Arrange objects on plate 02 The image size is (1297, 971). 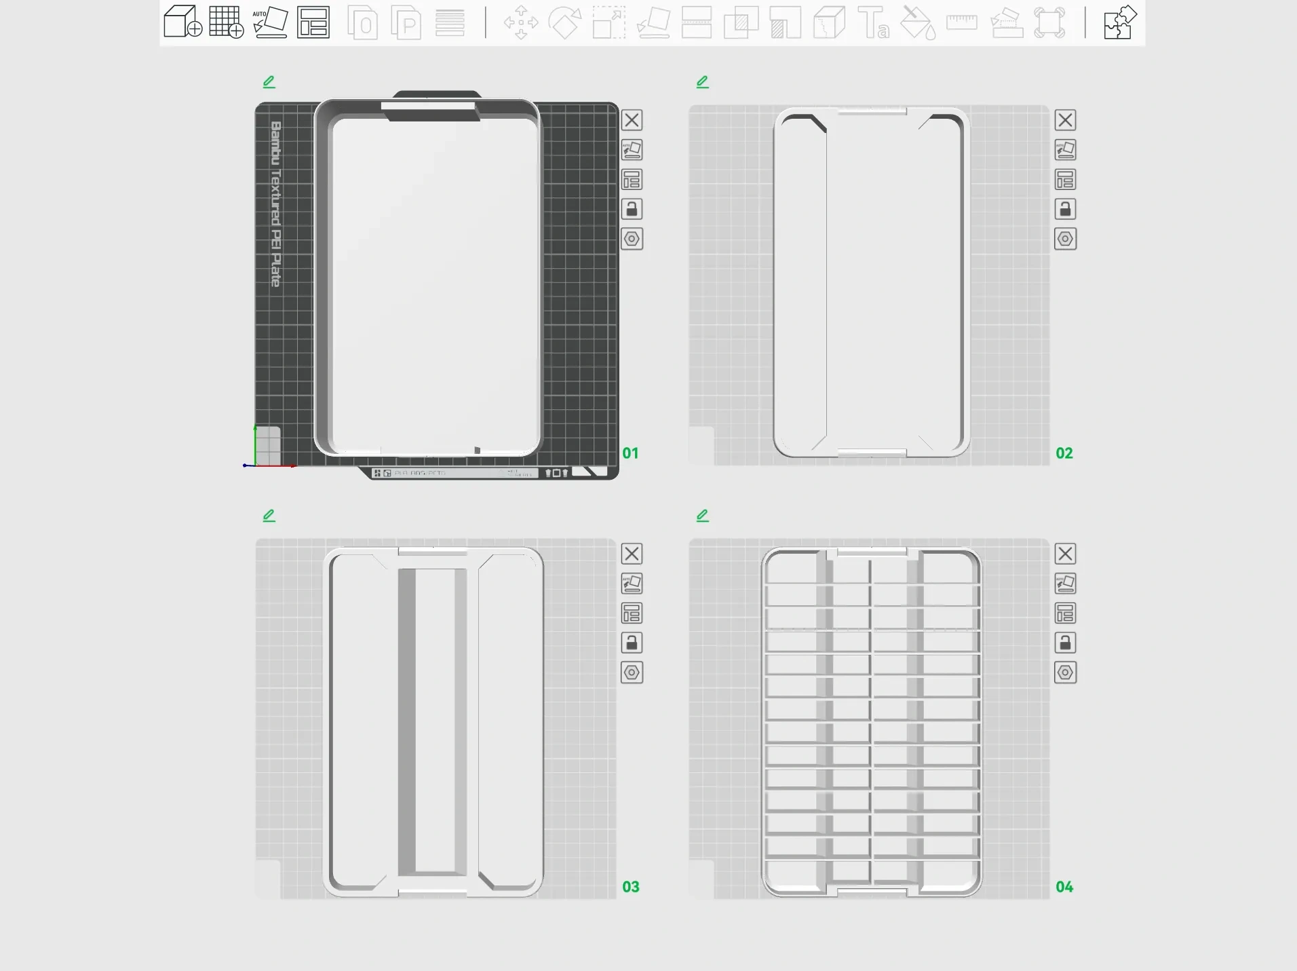[x=1065, y=180]
